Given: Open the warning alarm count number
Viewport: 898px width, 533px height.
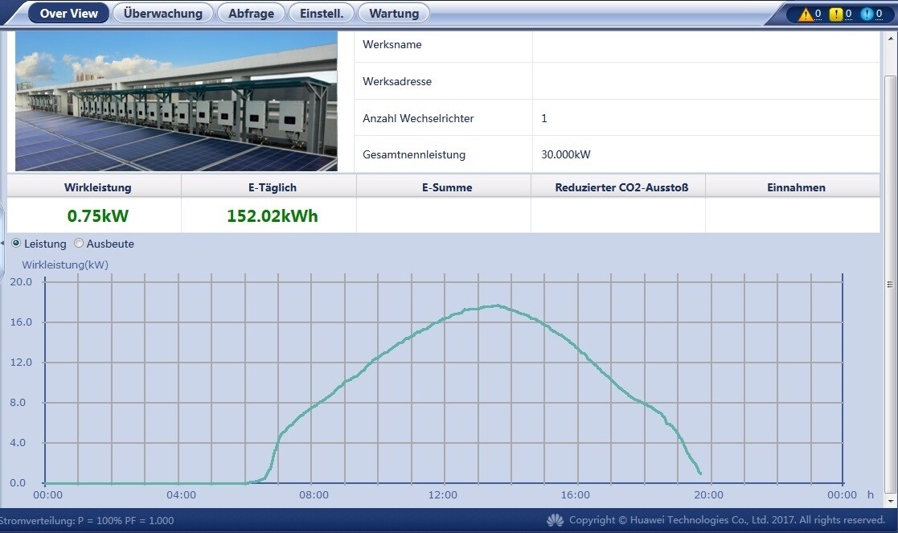Looking at the screenshot, I should (x=880, y=14).
